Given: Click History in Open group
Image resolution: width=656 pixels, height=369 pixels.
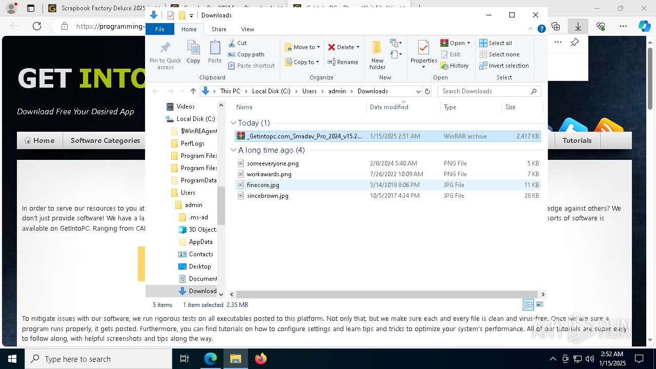Looking at the screenshot, I should pyautogui.click(x=455, y=66).
